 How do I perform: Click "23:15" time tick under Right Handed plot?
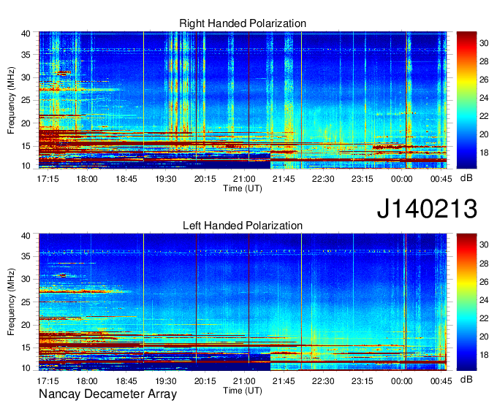click(363, 179)
